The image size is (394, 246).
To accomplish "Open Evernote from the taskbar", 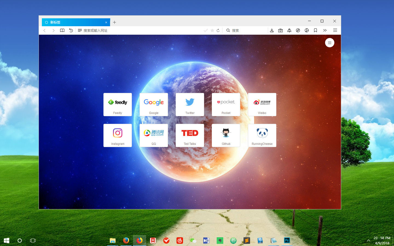I will [220, 241].
